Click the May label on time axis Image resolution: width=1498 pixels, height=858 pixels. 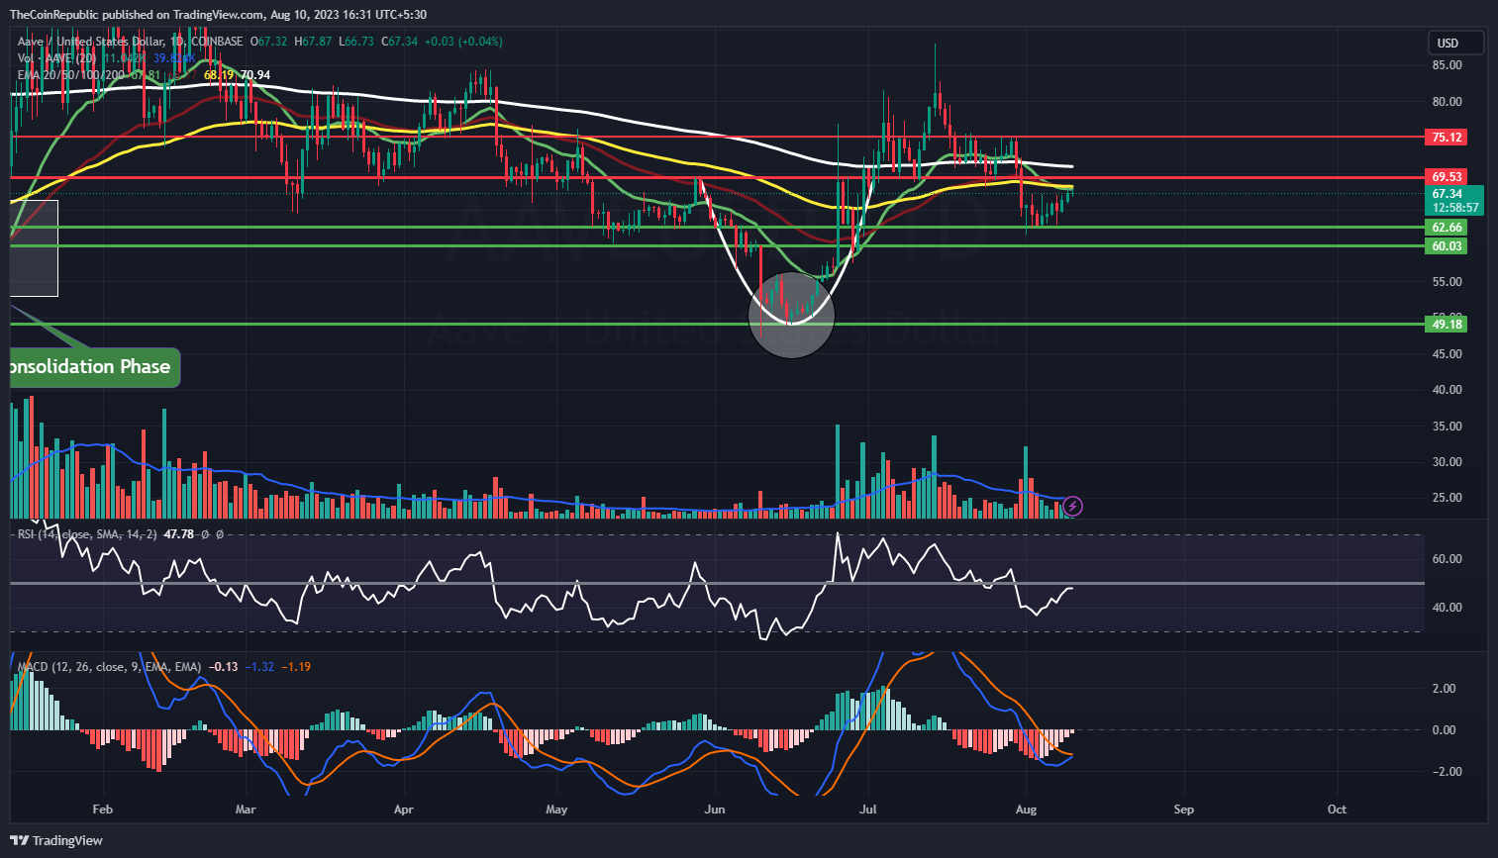[556, 810]
